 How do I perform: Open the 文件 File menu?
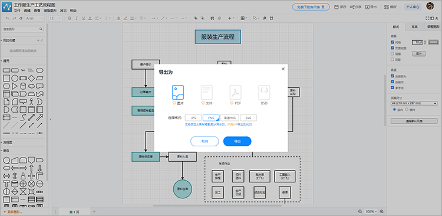tap(17, 11)
